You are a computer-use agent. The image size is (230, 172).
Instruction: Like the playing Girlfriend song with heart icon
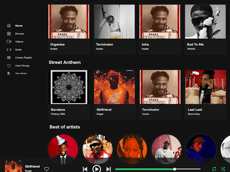tap(47, 169)
